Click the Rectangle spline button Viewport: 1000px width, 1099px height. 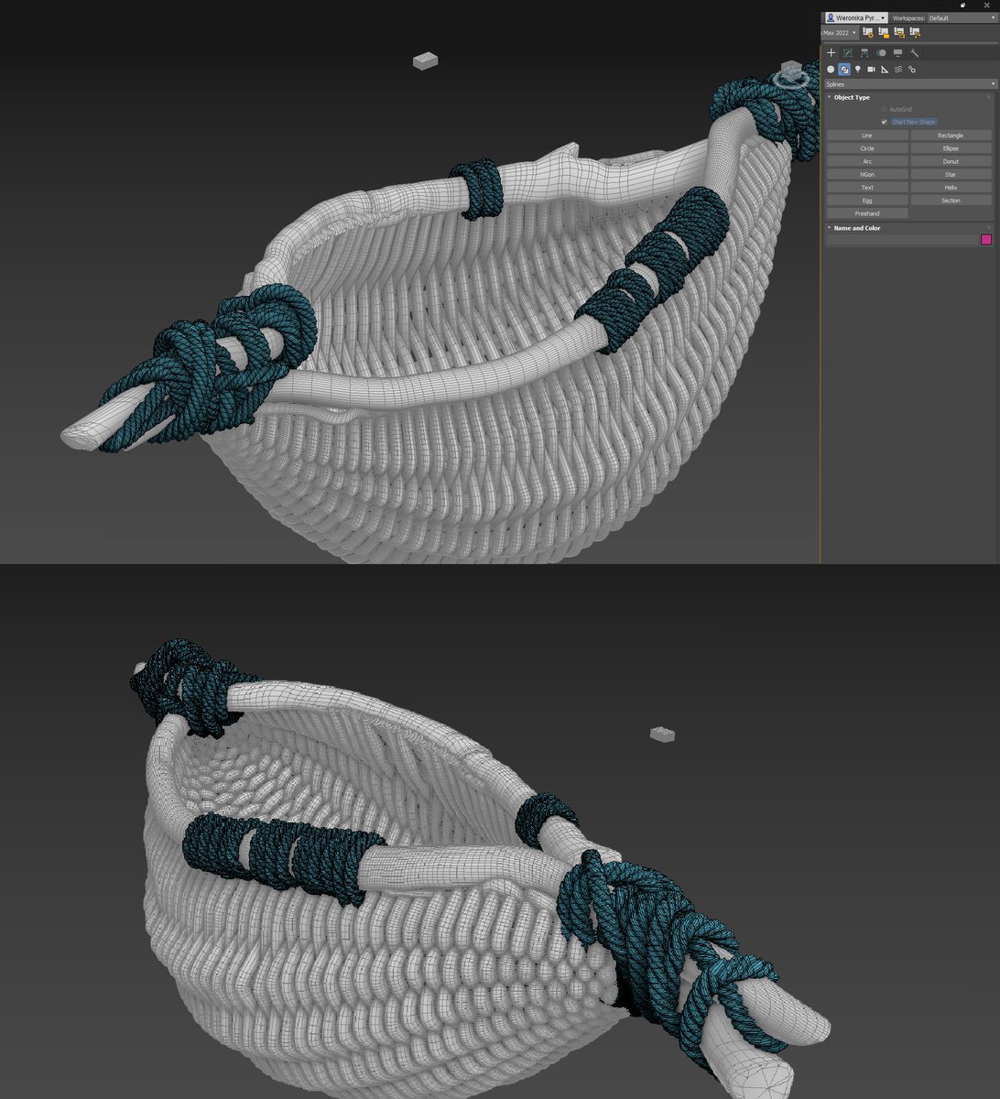click(x=951, y=136)
